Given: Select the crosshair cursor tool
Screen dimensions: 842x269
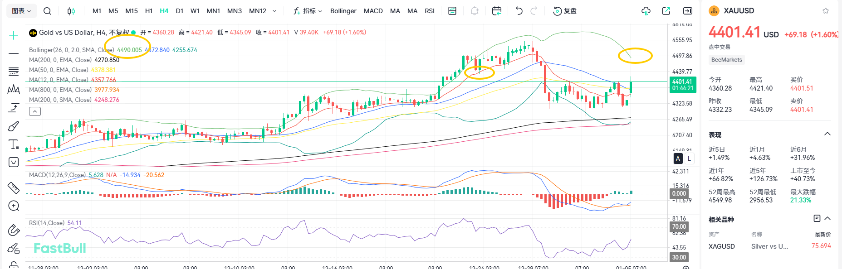Looking at the screenshot, I should [x=14, y=35].
